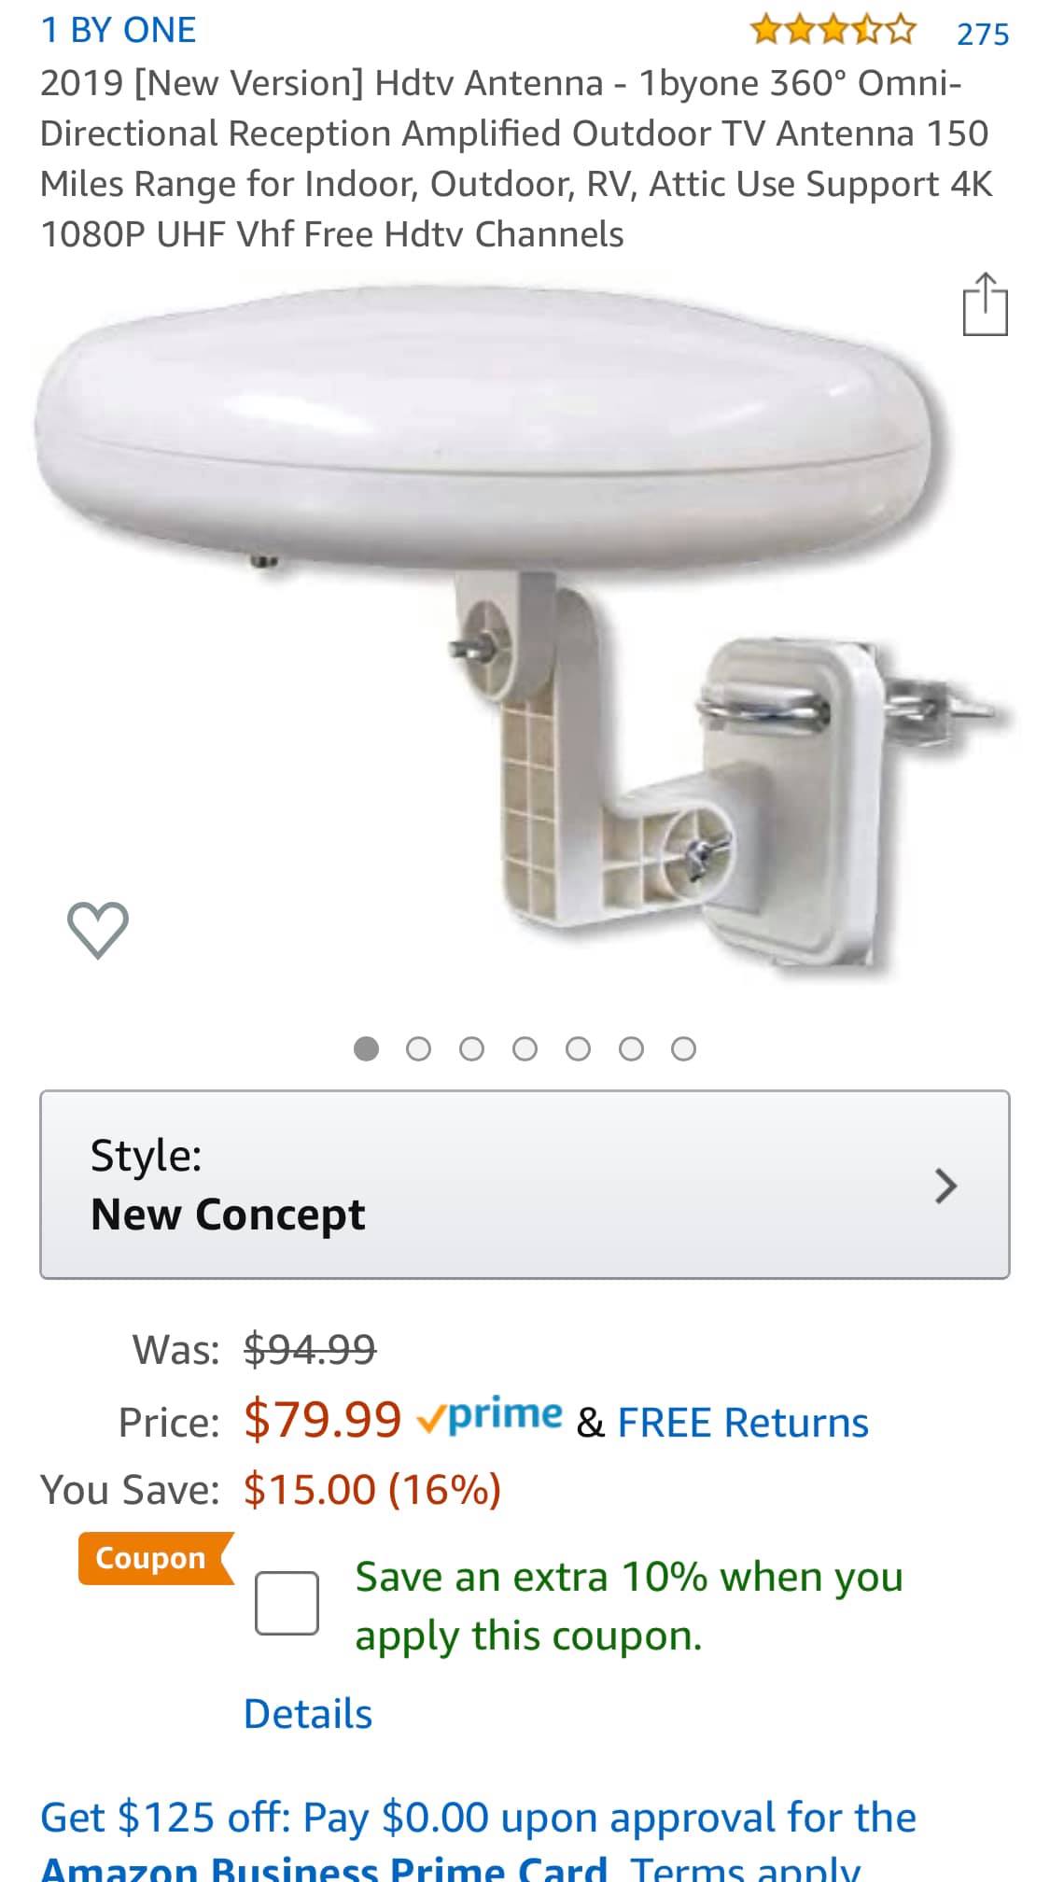The image size is (1050, 1882).
Task: Expand the Style New Concept selector
Action: [525, 1185]
